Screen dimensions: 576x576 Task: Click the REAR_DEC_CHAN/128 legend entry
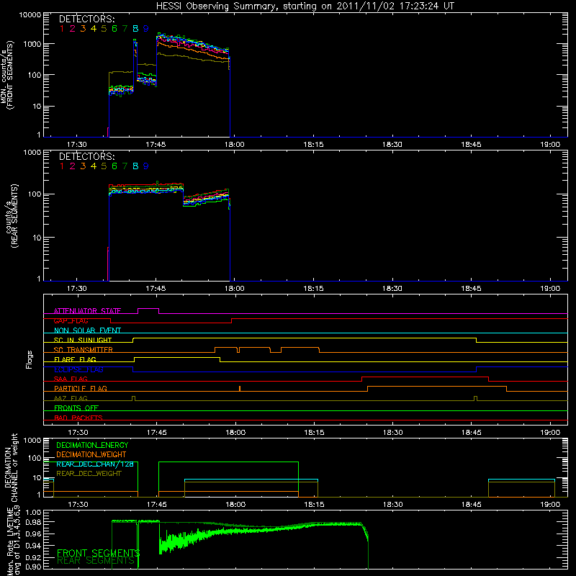coord(95,464)
